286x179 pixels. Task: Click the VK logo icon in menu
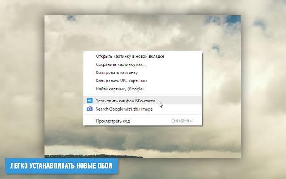(x=89, y=100)
